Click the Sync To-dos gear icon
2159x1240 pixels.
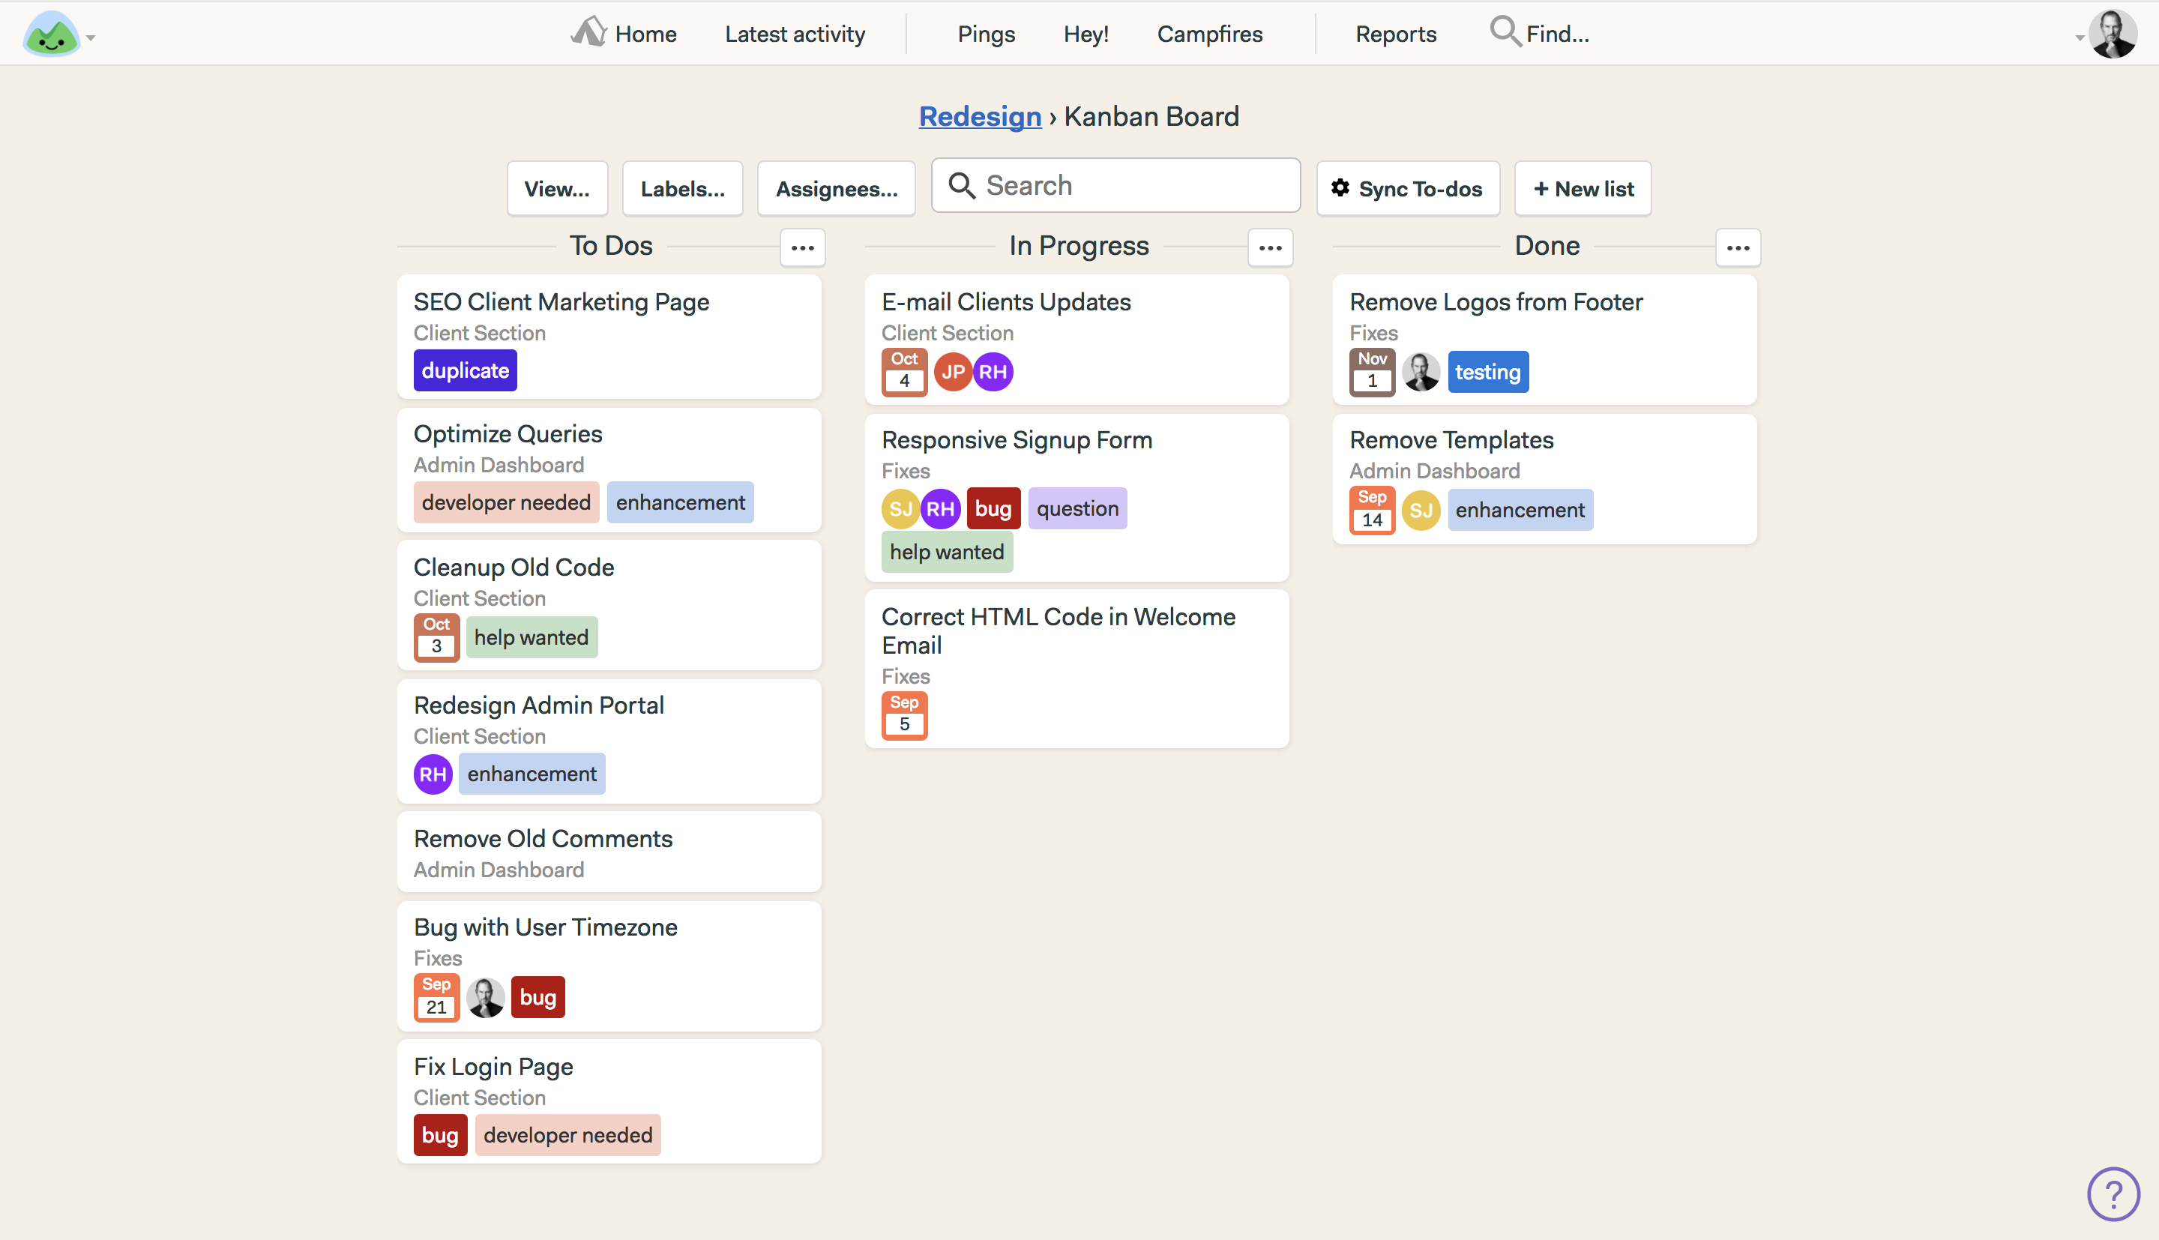click(1340, 188)
